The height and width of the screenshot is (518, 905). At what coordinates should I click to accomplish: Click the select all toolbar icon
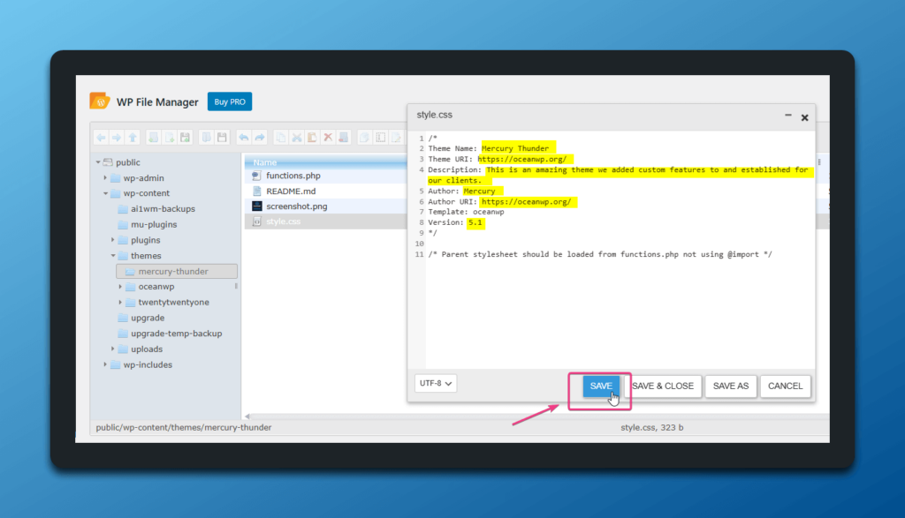click(x=381, y=137)
